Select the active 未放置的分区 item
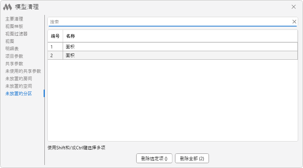The width and height of the screenshot is (303, 168). (19, 93)
